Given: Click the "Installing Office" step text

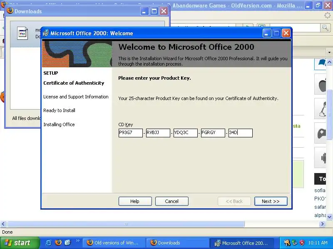Looking at the screenshot, I should click(x=59, y=124).
